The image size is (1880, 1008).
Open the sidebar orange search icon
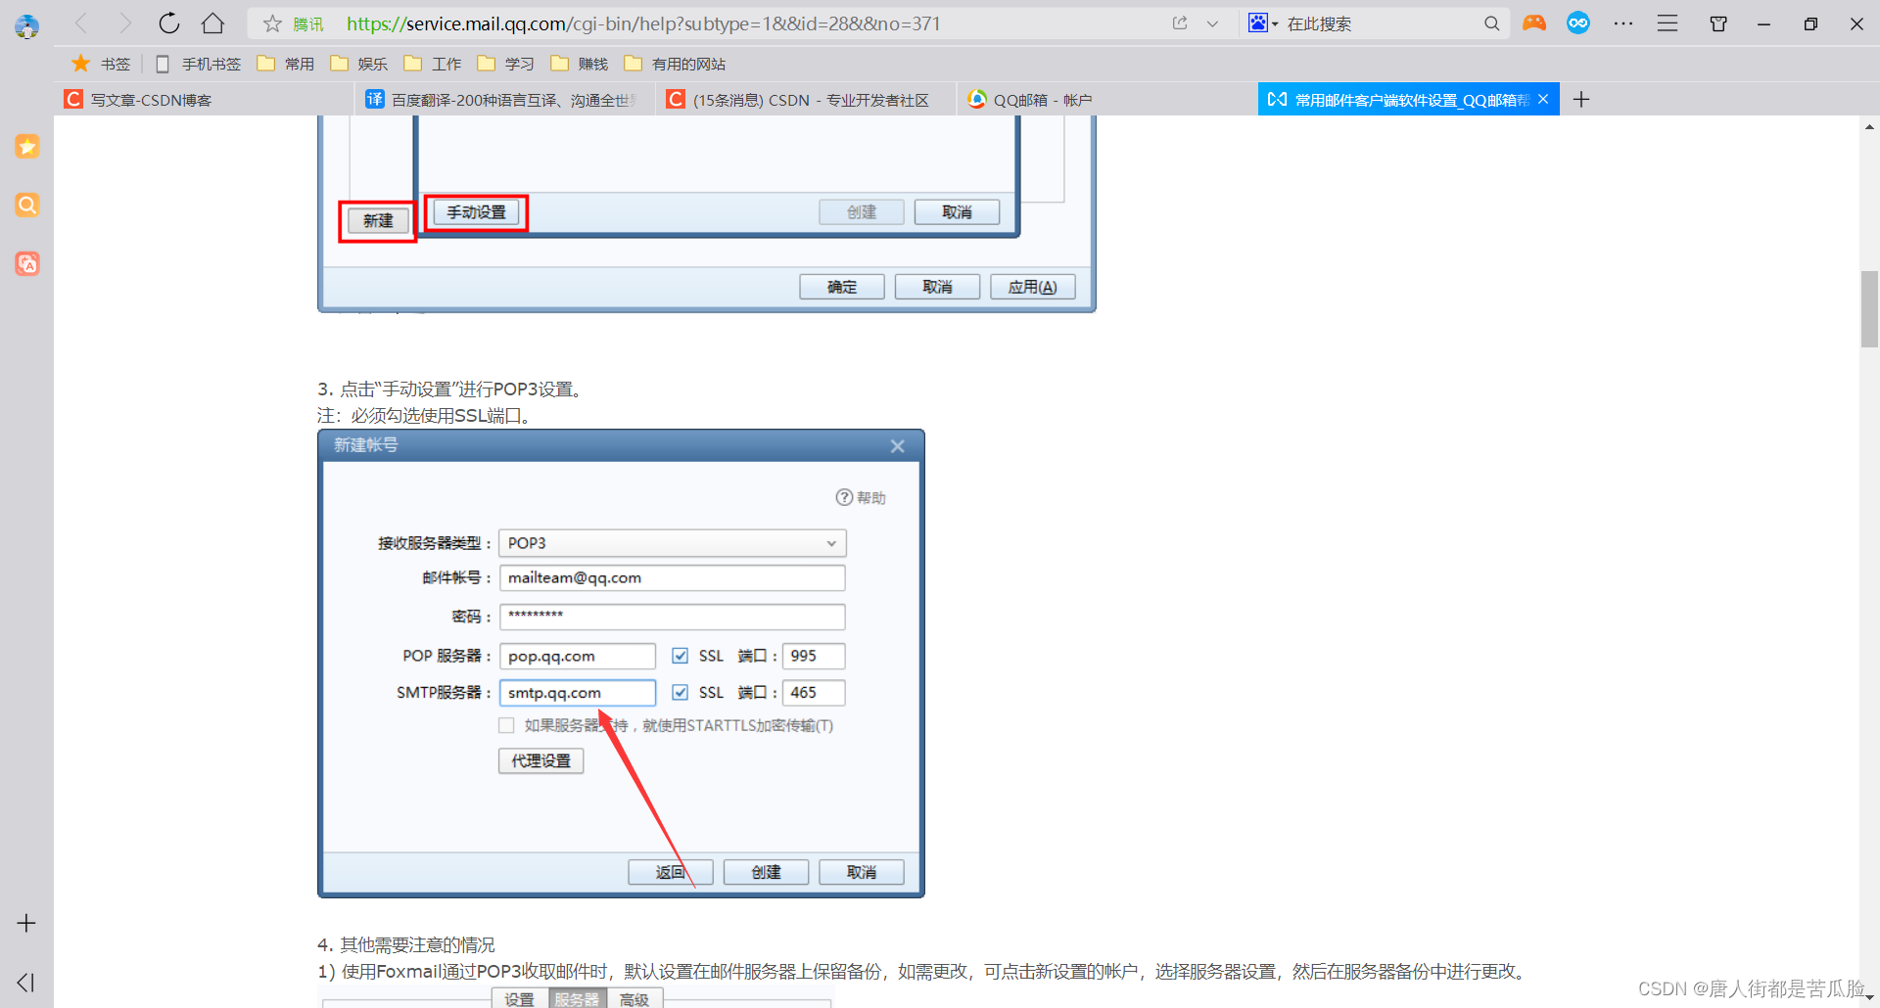click(x=27, y=205)
